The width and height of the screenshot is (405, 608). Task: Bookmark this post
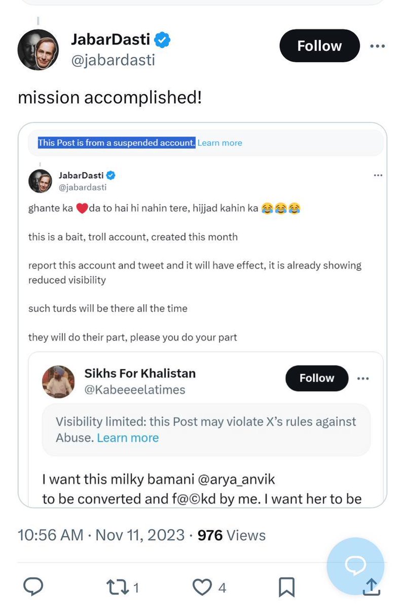point(287,587)
